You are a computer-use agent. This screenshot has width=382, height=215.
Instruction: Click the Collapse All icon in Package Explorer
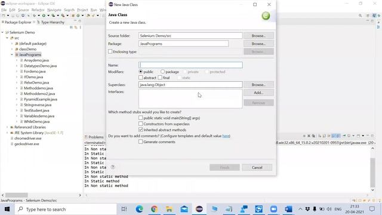click(x=71, y=27)
